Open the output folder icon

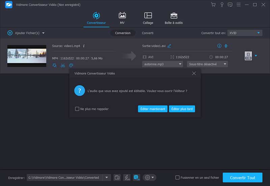pos(117,178)
